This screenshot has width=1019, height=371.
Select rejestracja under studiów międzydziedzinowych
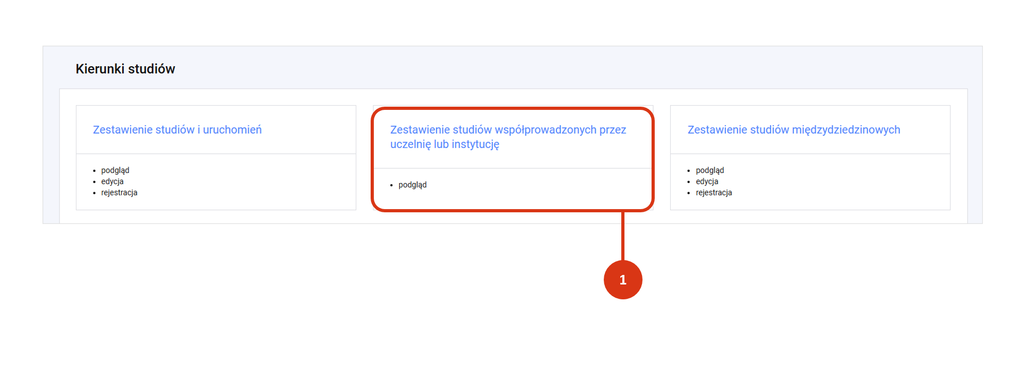click(714, 193)
